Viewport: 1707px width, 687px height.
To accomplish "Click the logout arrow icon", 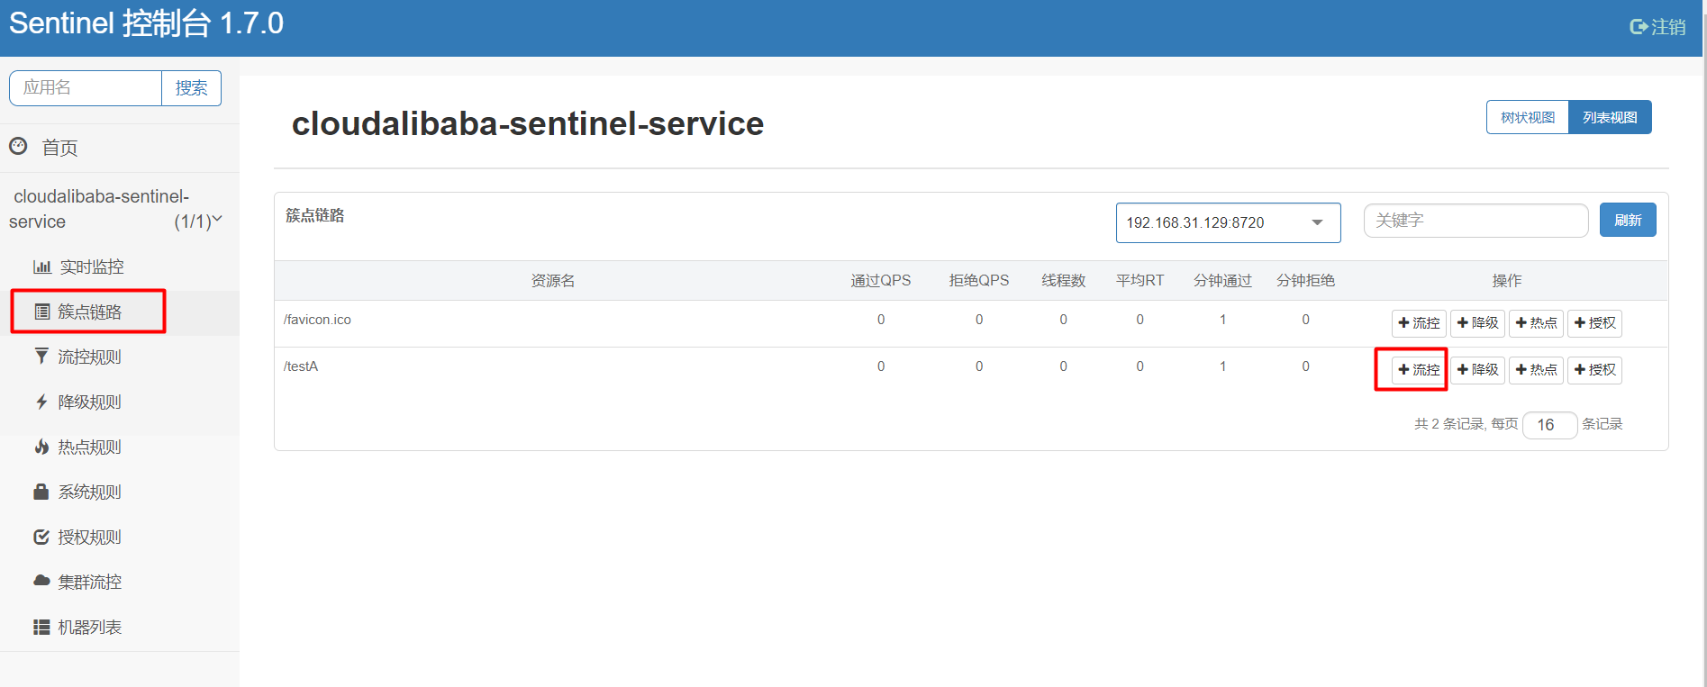I will (x=1638, y=27).
